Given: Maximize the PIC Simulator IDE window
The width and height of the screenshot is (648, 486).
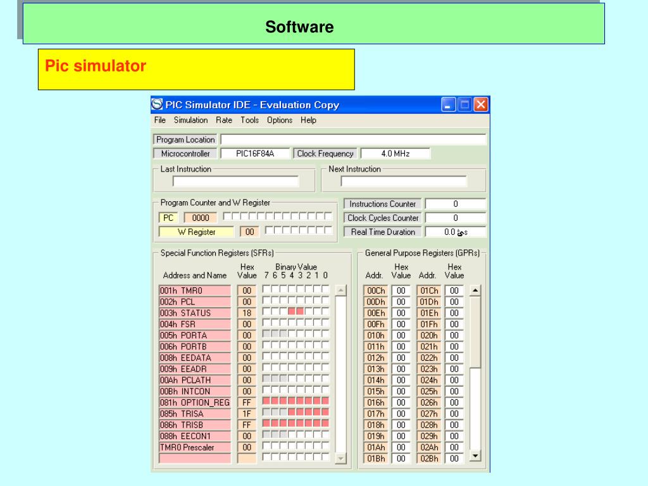Looking at the screenshot, I should coord(464,104).
